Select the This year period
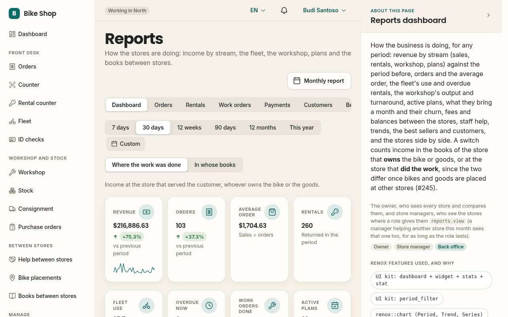 coord(302,128)
